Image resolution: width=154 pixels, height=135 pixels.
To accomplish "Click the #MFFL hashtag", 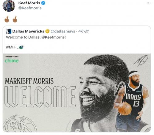I will (12, 47).
